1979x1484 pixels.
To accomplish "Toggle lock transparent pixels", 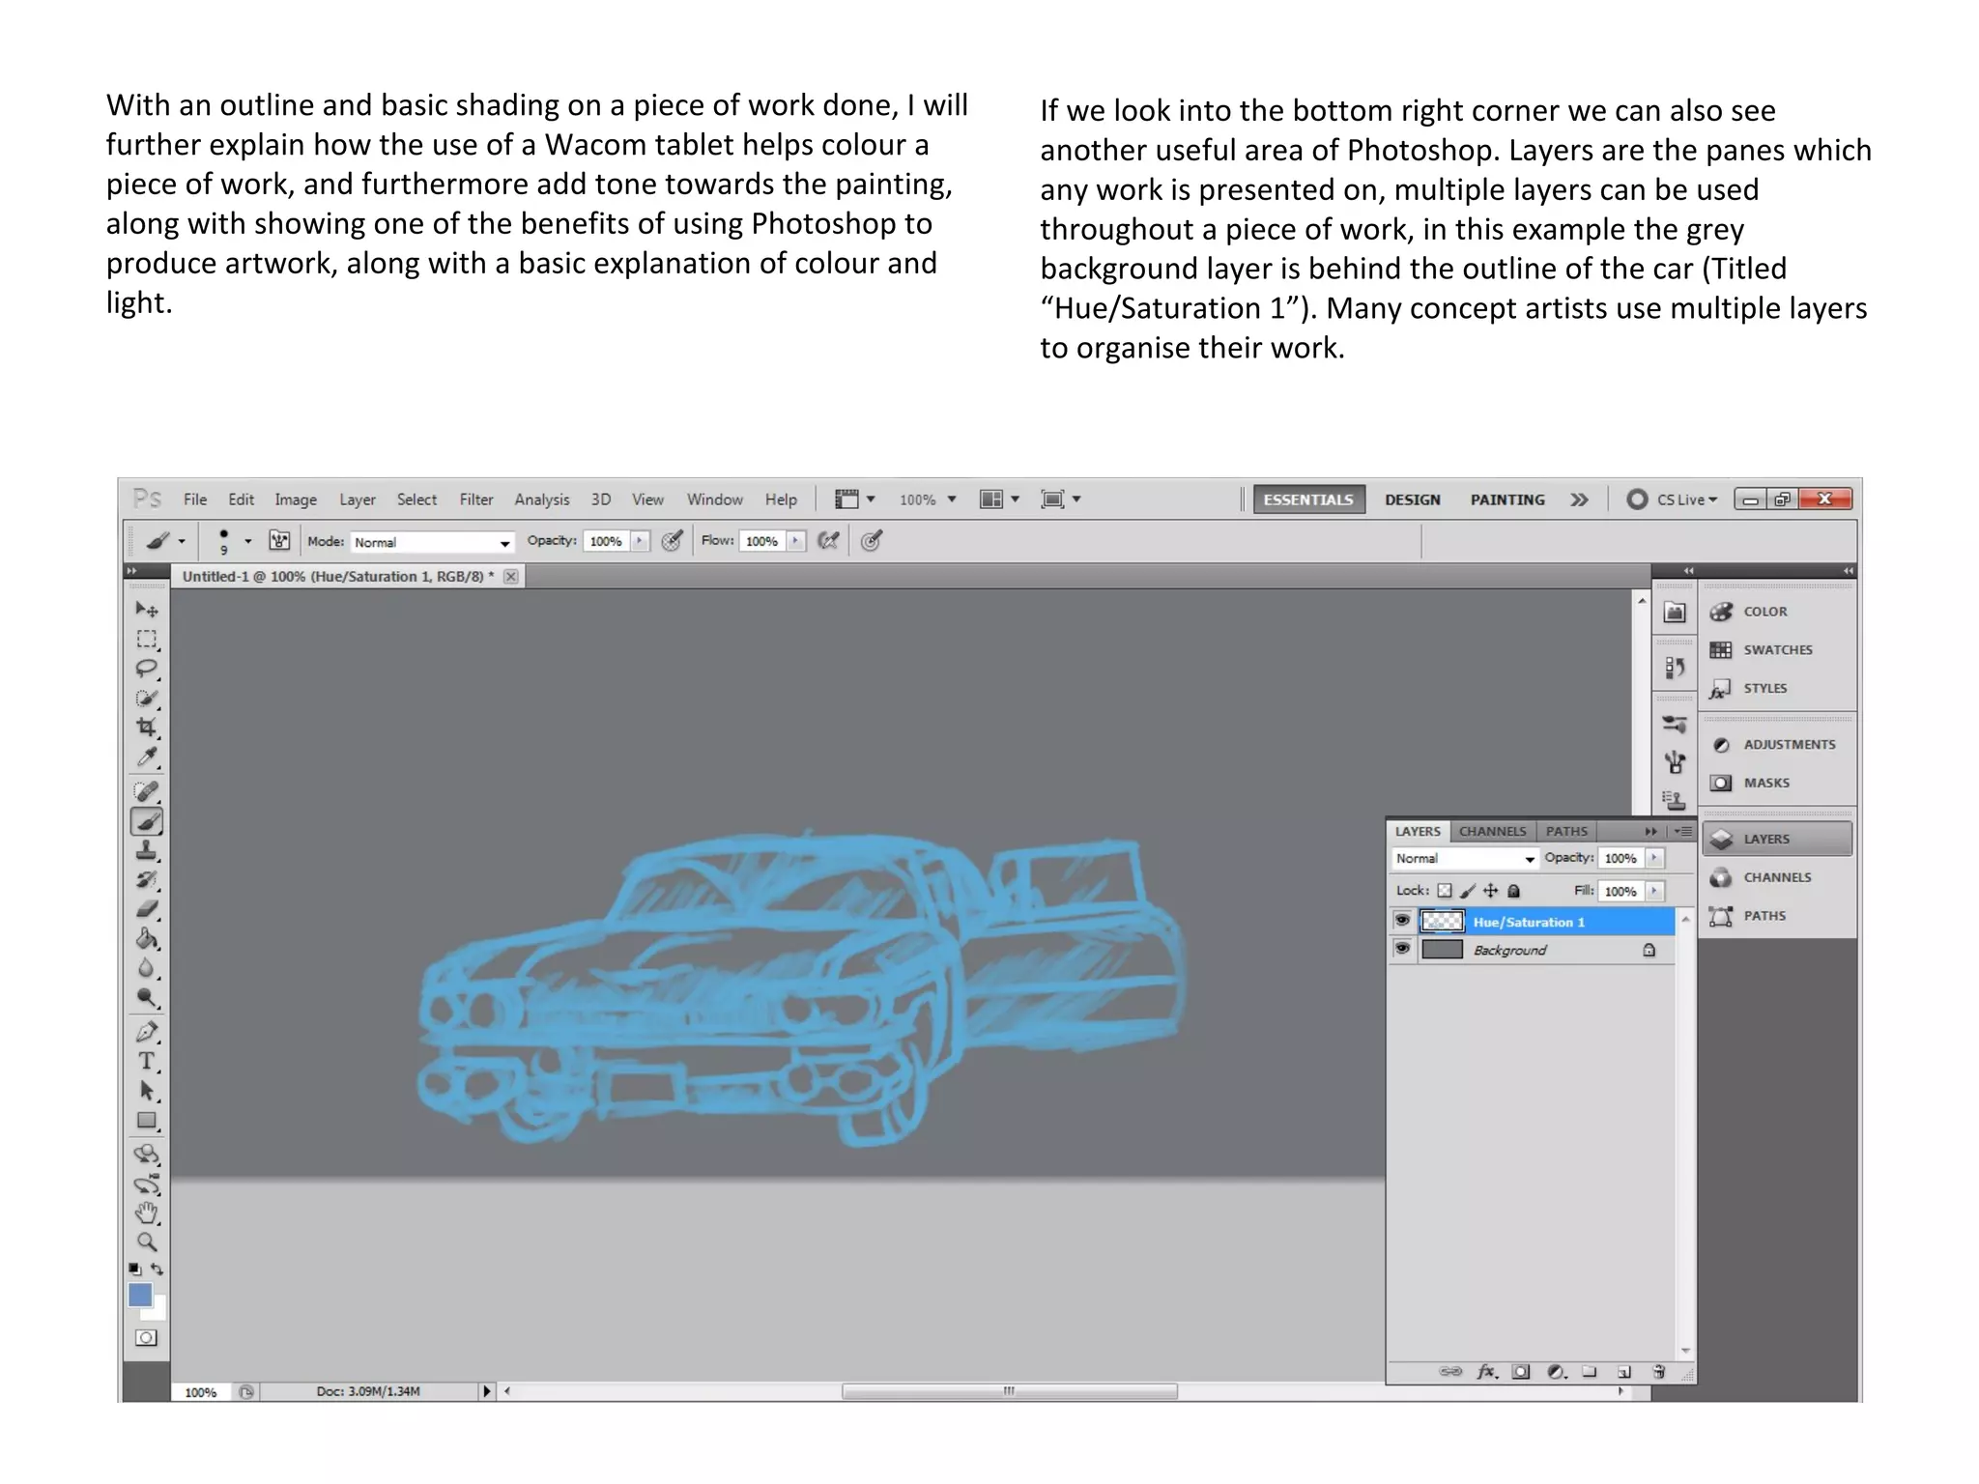I will pyautogui.click(x=1445, y=891).
